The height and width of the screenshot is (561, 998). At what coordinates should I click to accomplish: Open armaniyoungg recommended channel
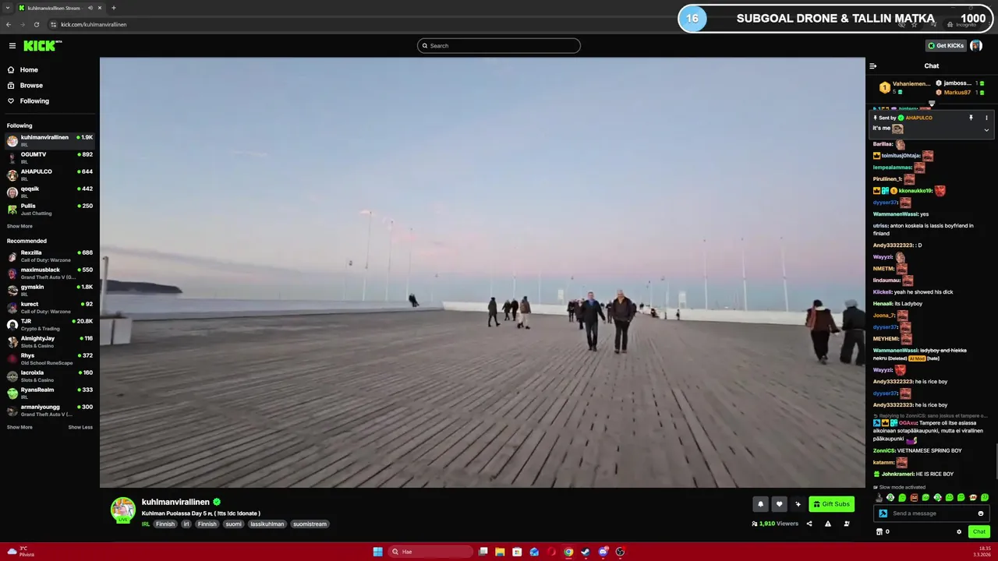pyautogui.click(x=50, y=410)
